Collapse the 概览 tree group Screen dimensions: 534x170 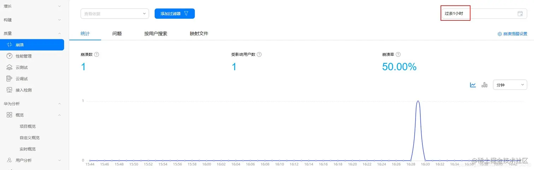coord(59,115)
